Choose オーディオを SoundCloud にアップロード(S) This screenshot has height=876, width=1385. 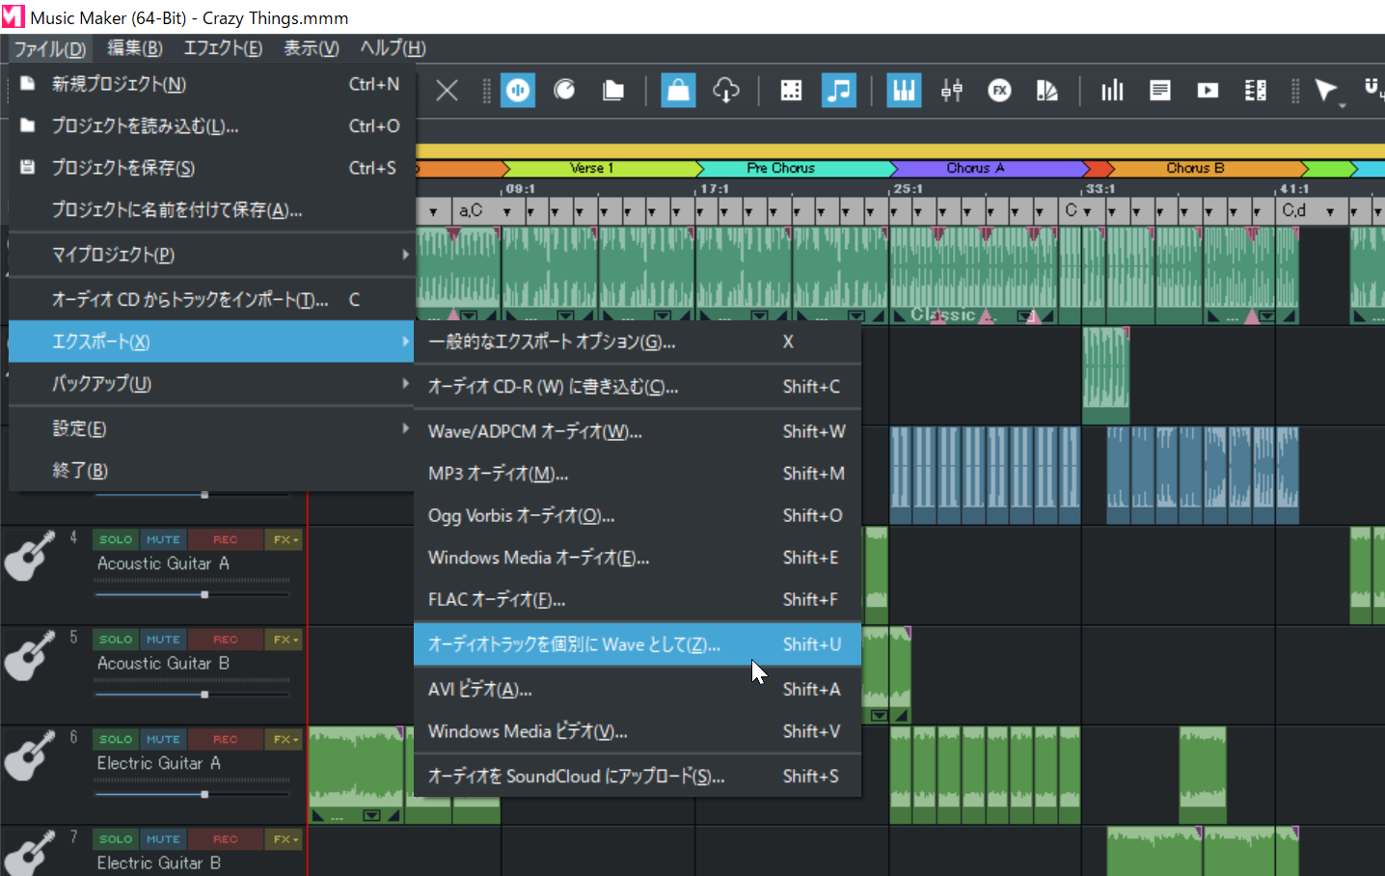pos(638,777)
